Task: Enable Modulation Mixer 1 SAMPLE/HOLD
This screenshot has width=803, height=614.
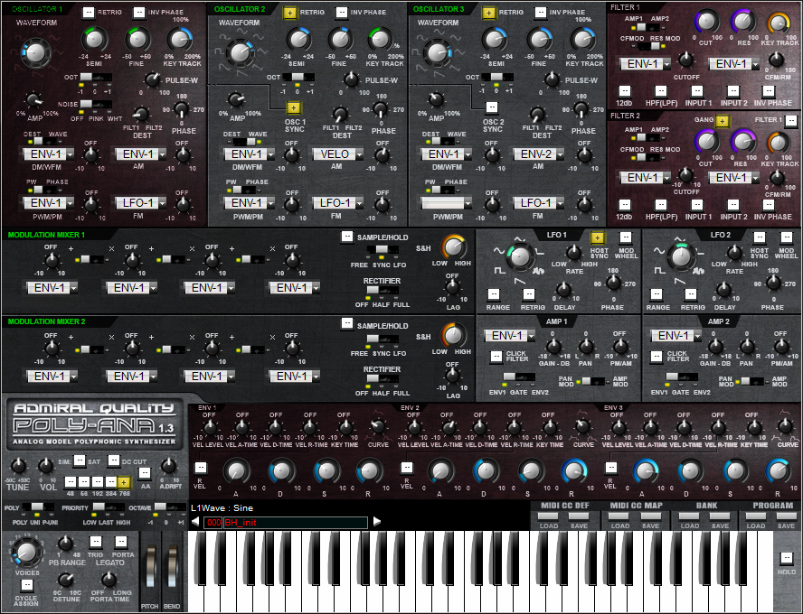Action: coord(347,237)
